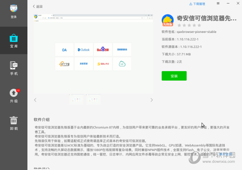Image resolution: width=242 pixels, height=170 pixels.
Task: Select the second screenshot thumbnail
Action: pos(94,99)
